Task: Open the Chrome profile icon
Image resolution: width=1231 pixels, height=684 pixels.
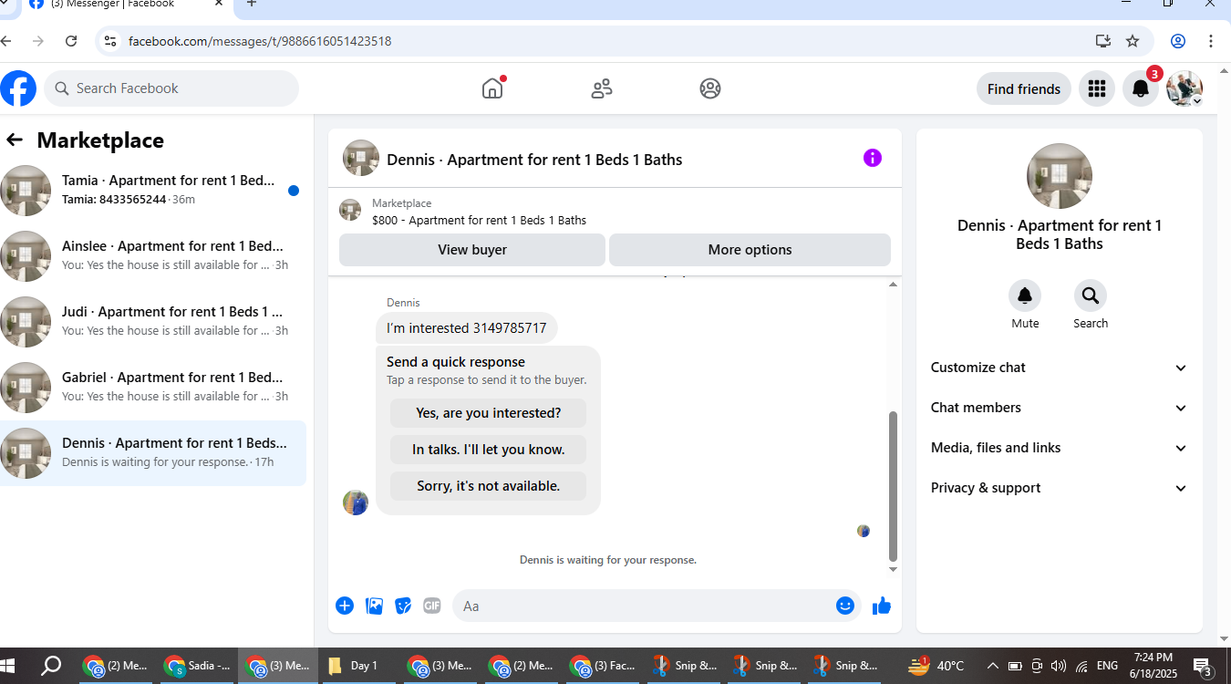Action: pyautogui.click(x=1178, y=41)
